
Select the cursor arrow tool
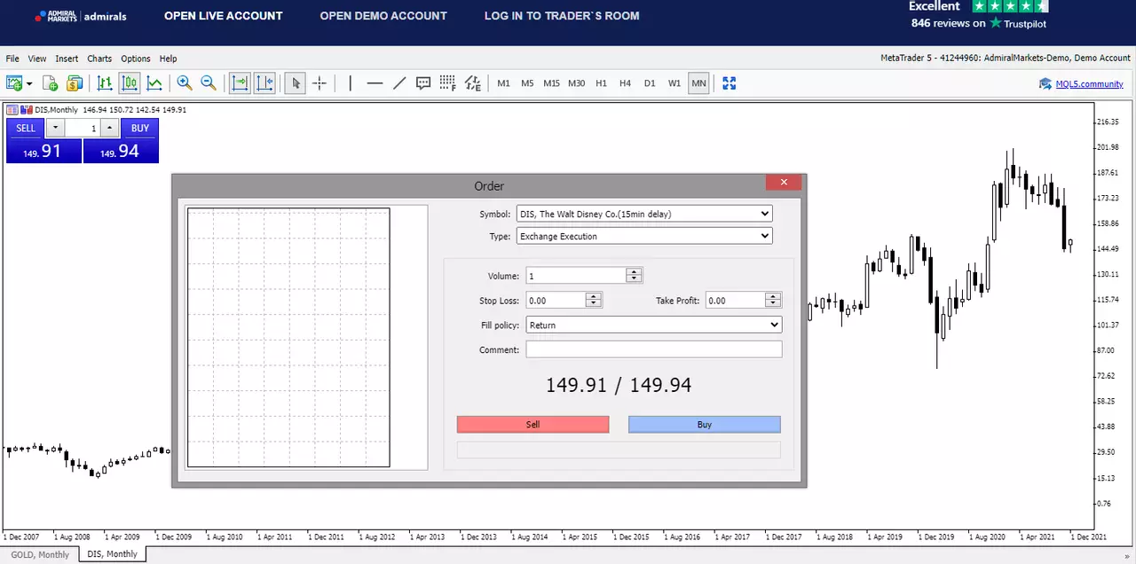(x=296, y=83)
